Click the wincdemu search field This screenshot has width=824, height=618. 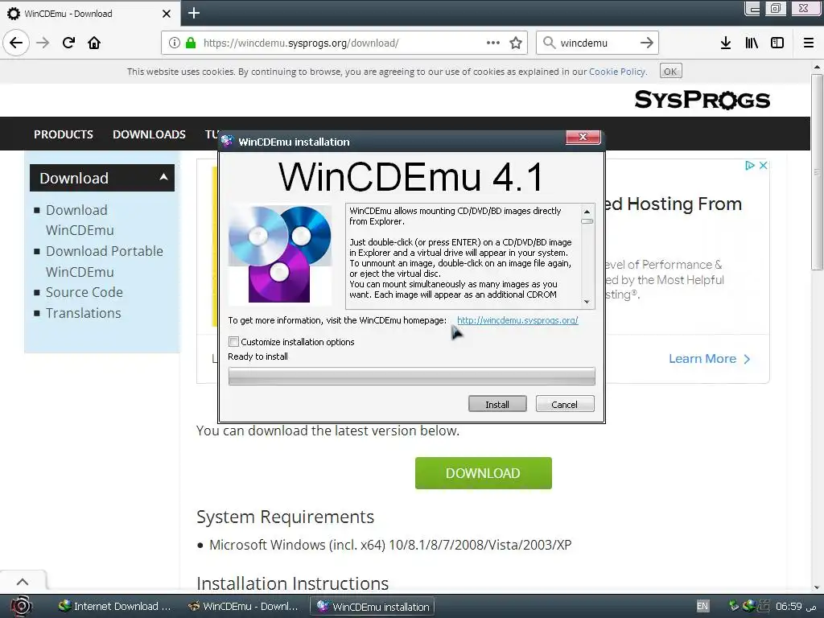tap(597, 43)
